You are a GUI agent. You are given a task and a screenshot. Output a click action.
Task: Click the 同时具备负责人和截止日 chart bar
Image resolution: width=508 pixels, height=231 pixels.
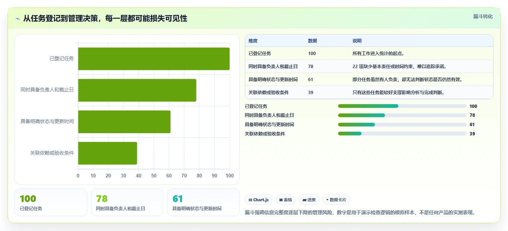(137, 90)
